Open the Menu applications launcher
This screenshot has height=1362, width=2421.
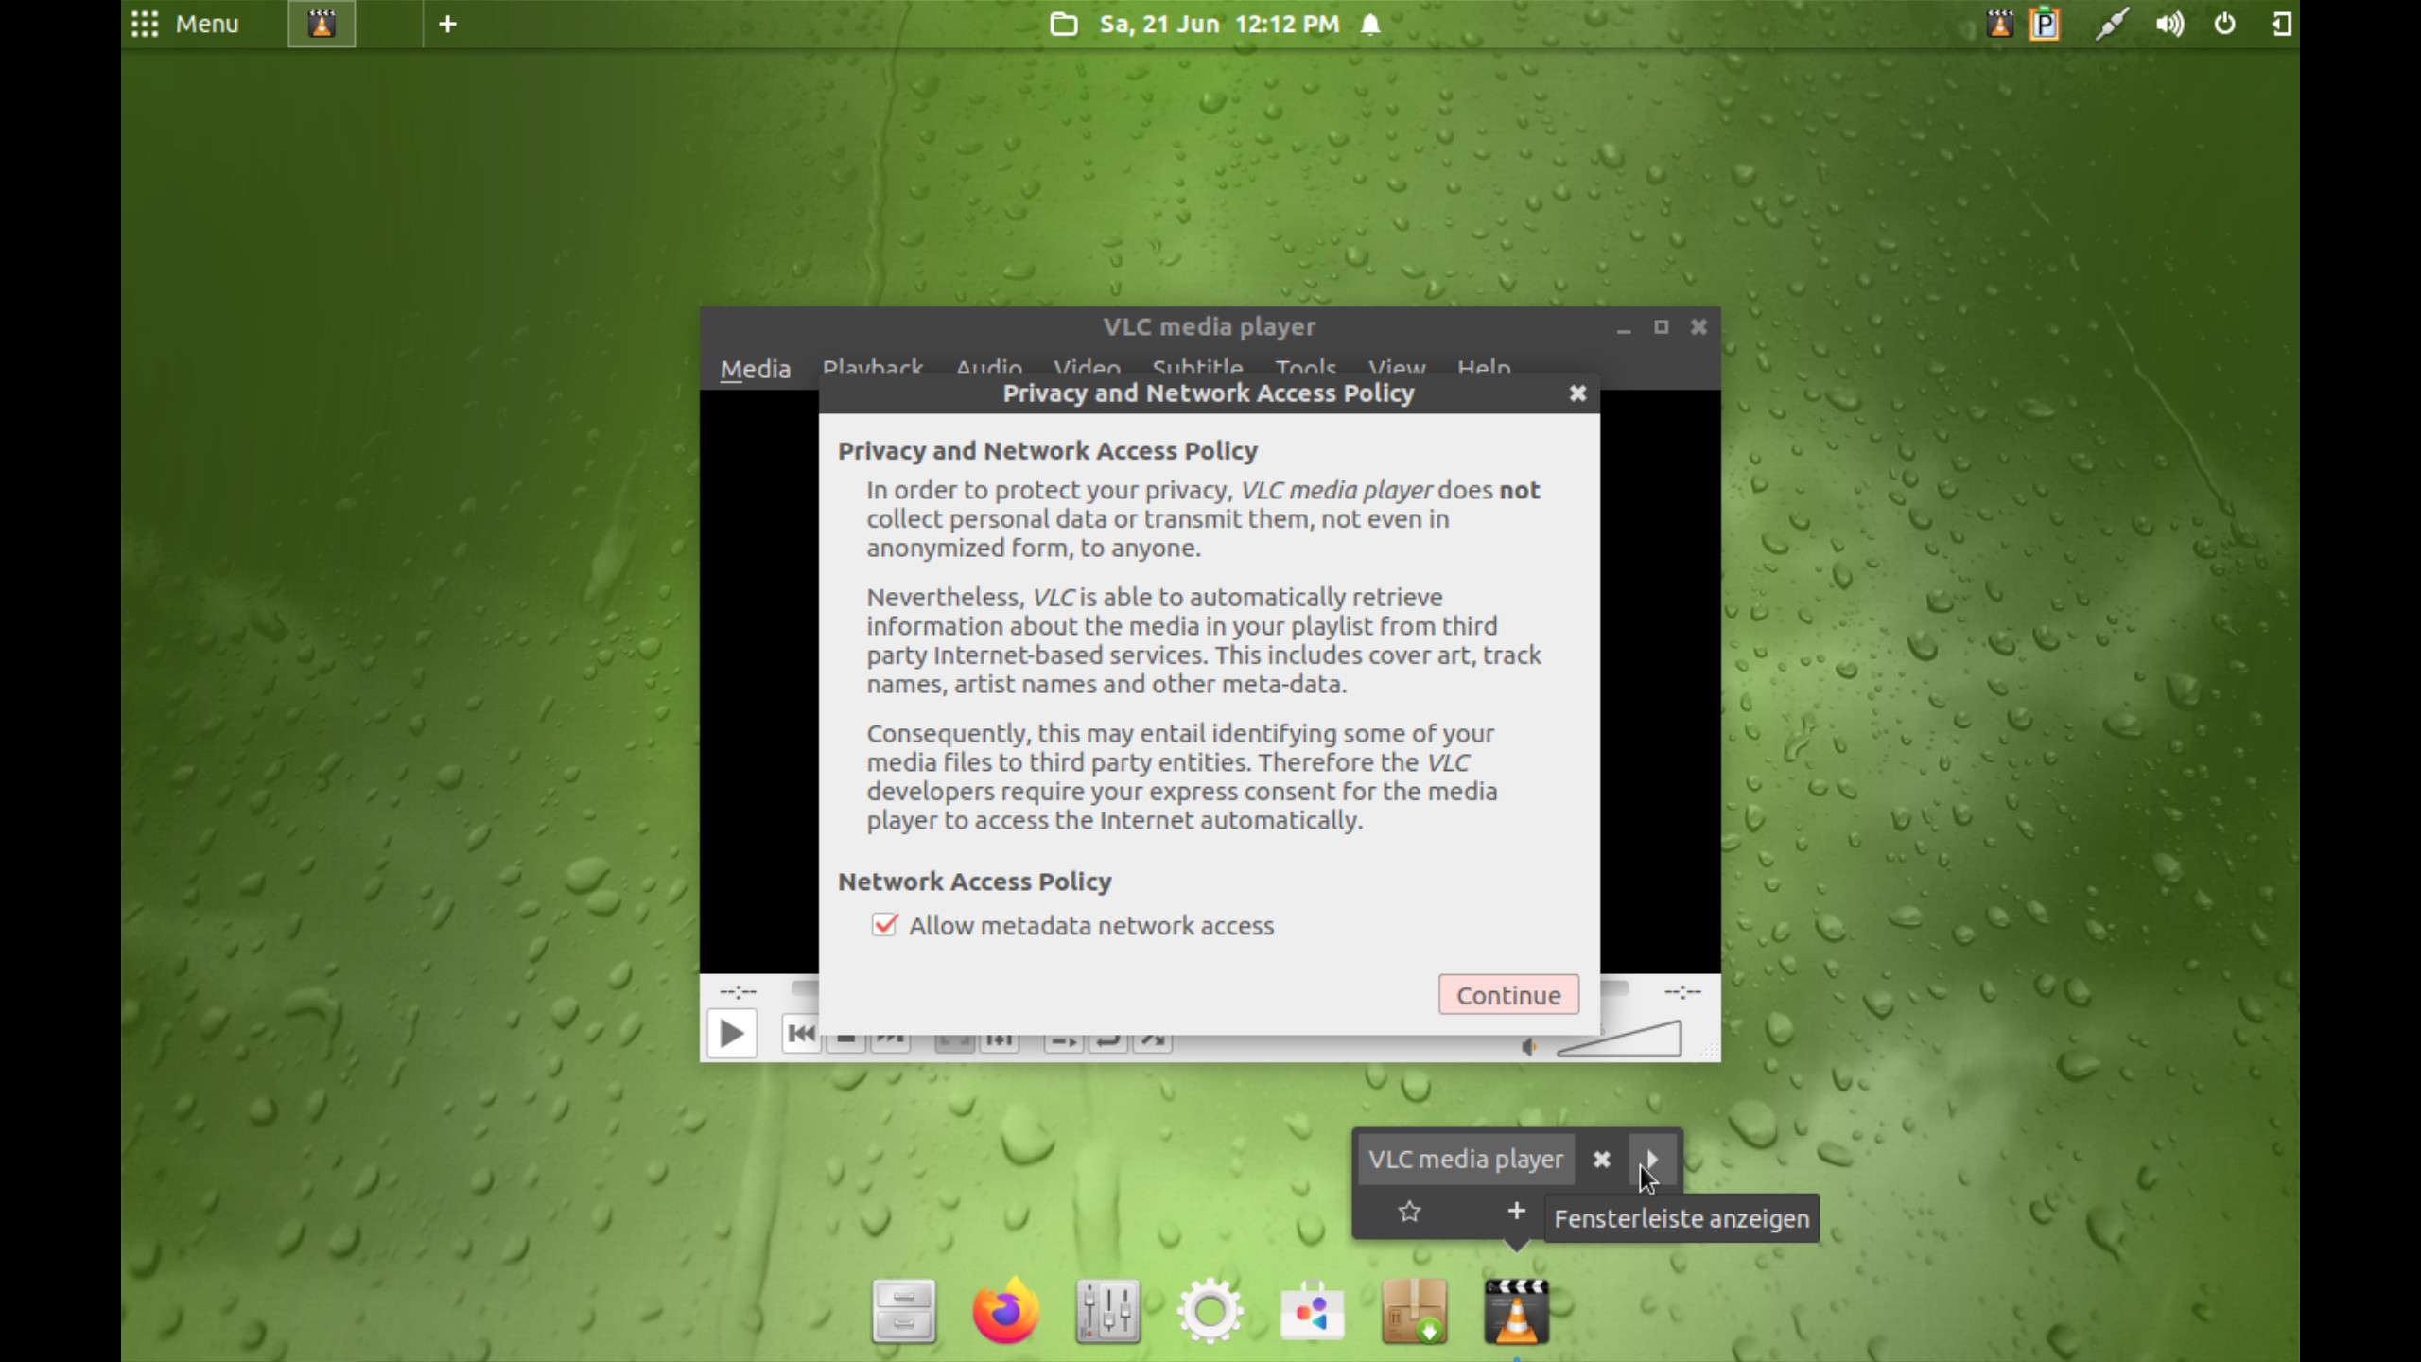point(185,24)
